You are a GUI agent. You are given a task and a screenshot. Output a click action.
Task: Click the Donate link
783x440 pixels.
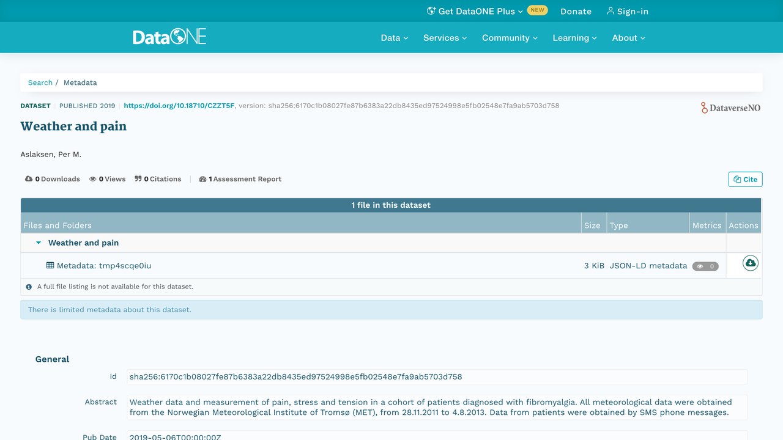[x=576, y=11]
